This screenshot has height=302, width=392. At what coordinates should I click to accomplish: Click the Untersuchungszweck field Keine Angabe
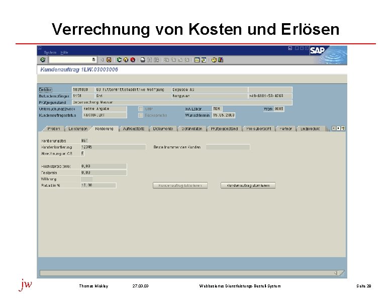coord(105,109)
